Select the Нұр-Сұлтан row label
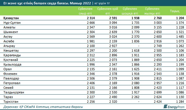The height and width of the screenshot is (110, 186). click(12, 23)
